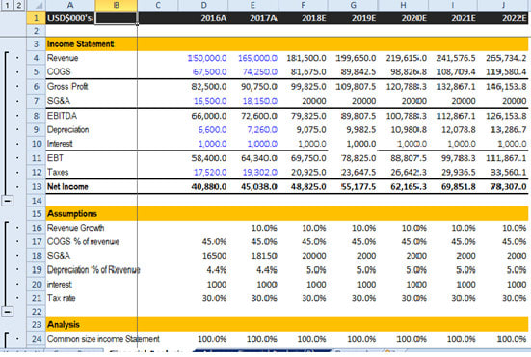
Task: Click the 19,302.0 taxes value
Action: [260, 172]
